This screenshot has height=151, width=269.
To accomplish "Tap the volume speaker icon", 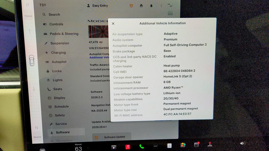I will coord(242,143).
